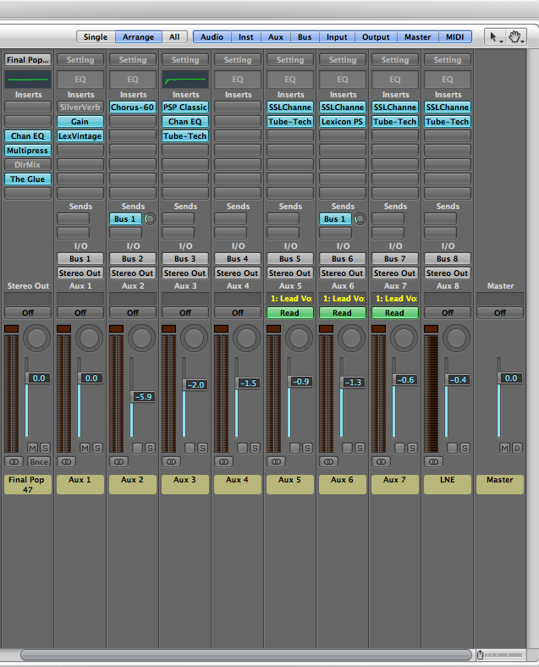Image resolution: width=539 pixels, height=667 pixels.
Task: Toggle the MIDI channel filter
Action: pyautogui.click(x=455, y=37)
